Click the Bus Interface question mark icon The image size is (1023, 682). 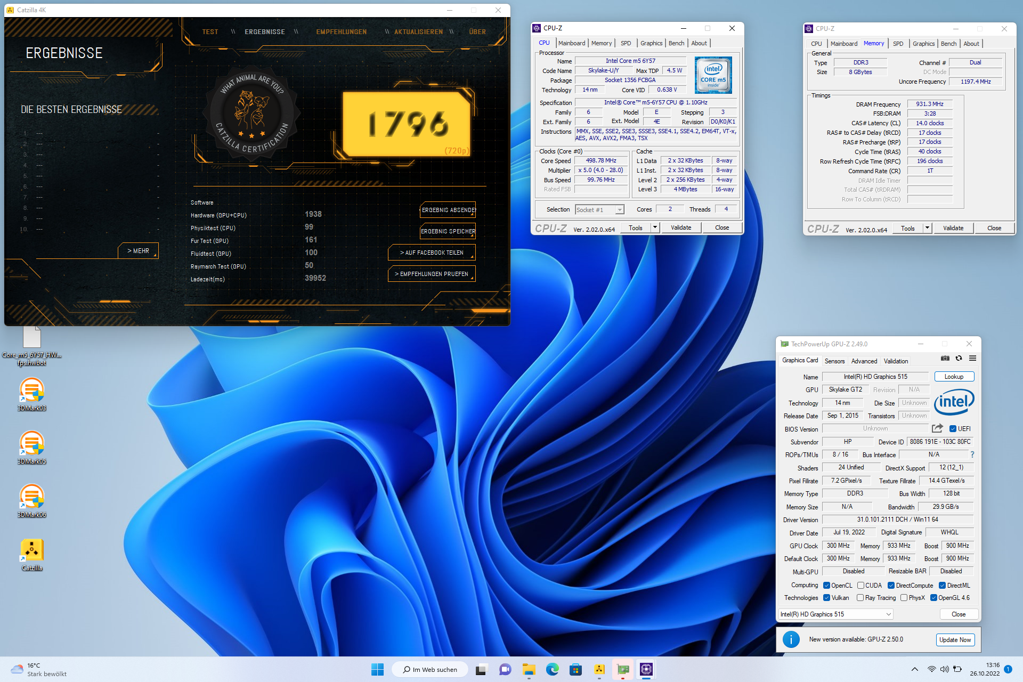972,454
